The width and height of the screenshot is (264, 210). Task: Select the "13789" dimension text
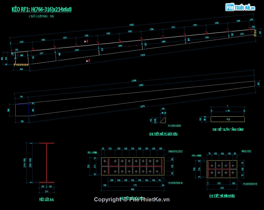coord(134,81)
